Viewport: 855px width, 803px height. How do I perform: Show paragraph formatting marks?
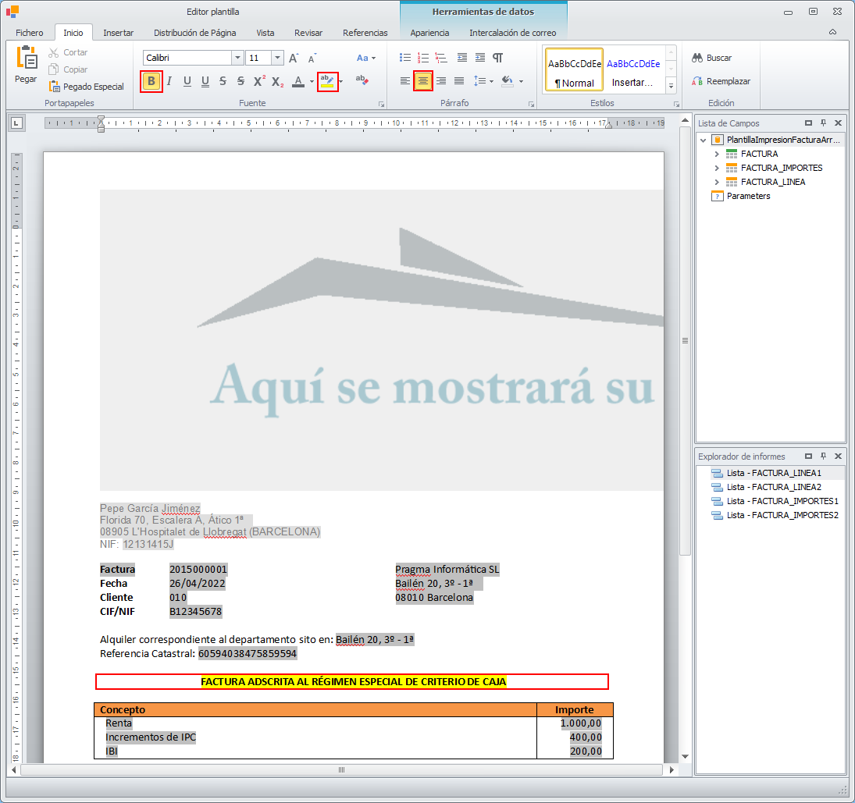pyautogui.click(x=498, y=58)
